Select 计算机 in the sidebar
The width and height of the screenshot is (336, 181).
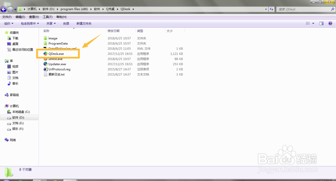[x=14, y=106]
